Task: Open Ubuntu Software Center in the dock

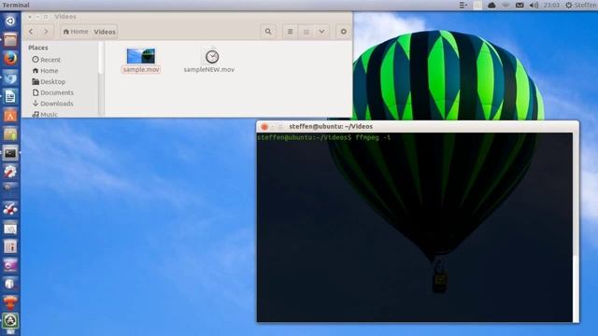Action: pos(10,116)
